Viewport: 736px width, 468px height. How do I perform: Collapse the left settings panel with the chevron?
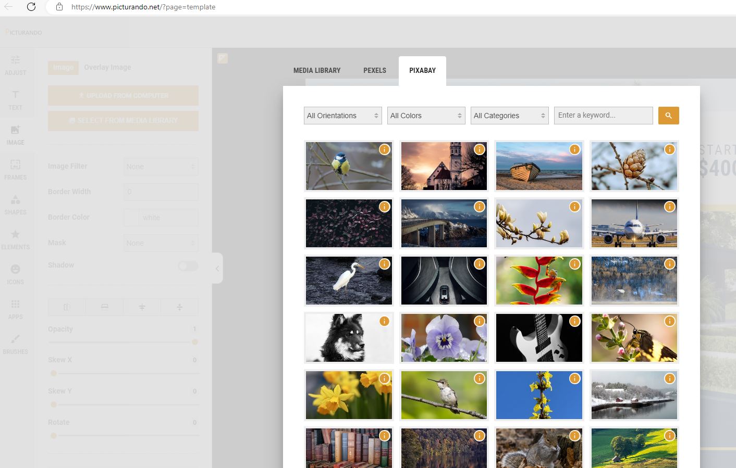pyautogui.click(x=217, y=269)
